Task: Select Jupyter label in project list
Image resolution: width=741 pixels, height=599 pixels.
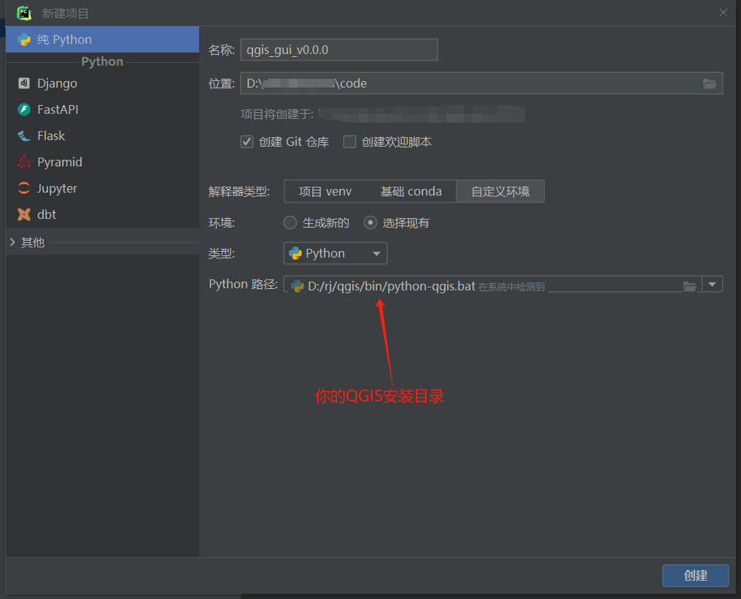Action: 57,188
